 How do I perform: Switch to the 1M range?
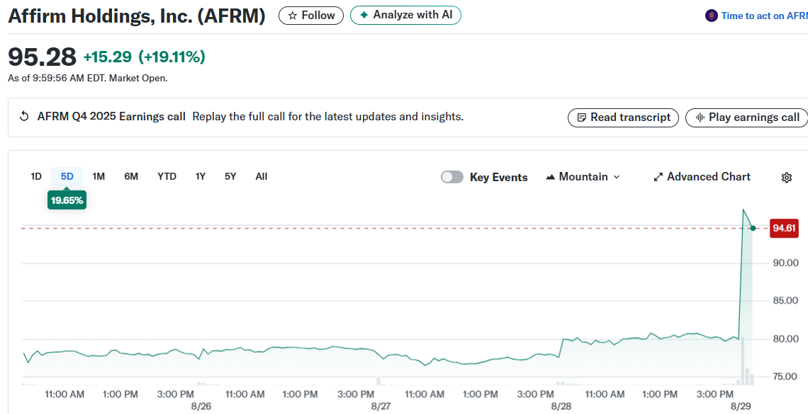(99, 176)
